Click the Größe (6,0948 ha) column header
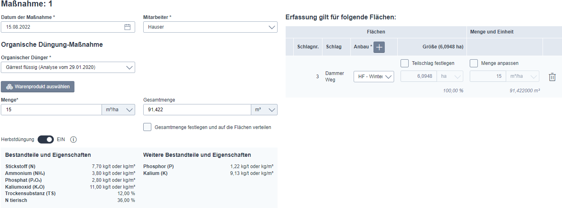 [443, 47]
